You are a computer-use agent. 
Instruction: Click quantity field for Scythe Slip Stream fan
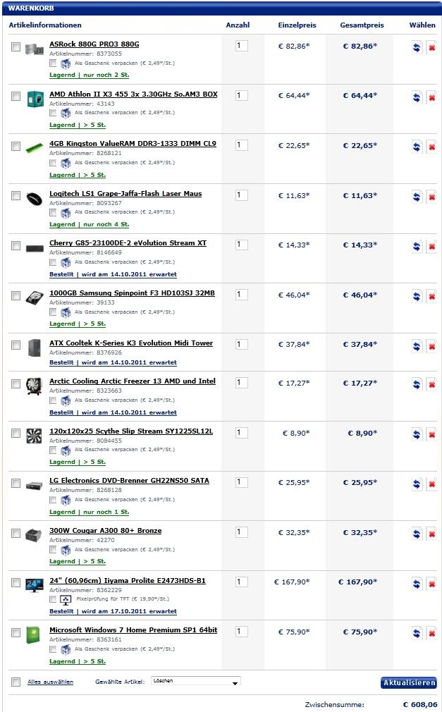coord(241,432)
